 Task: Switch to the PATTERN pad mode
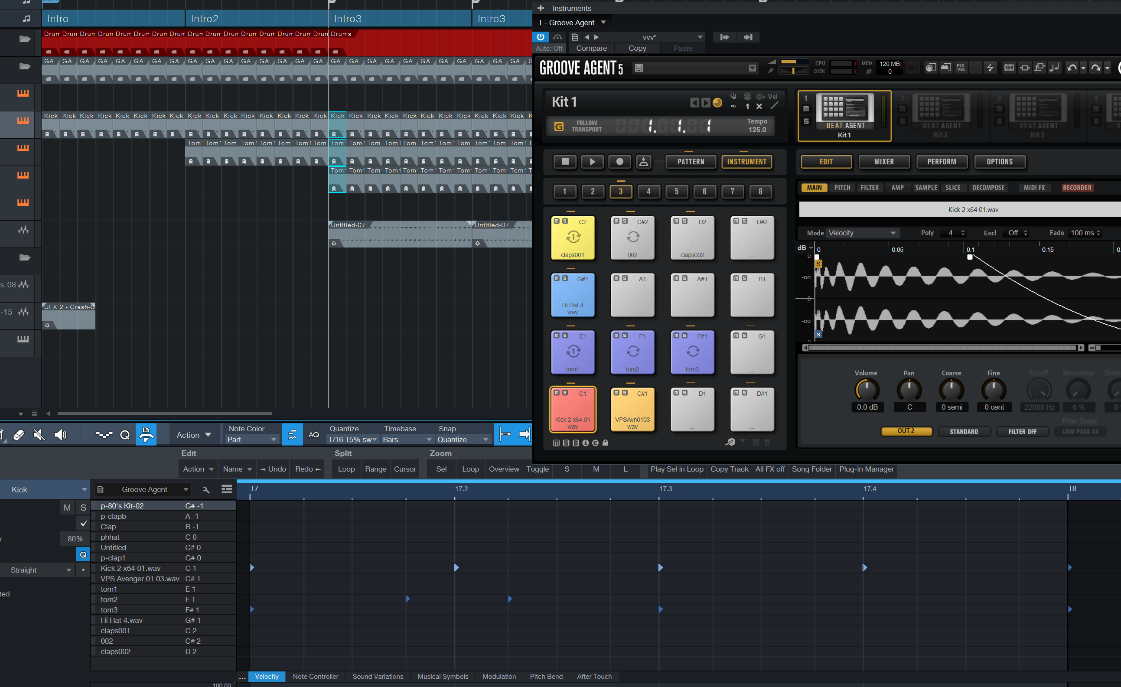[x=691, y=162]
